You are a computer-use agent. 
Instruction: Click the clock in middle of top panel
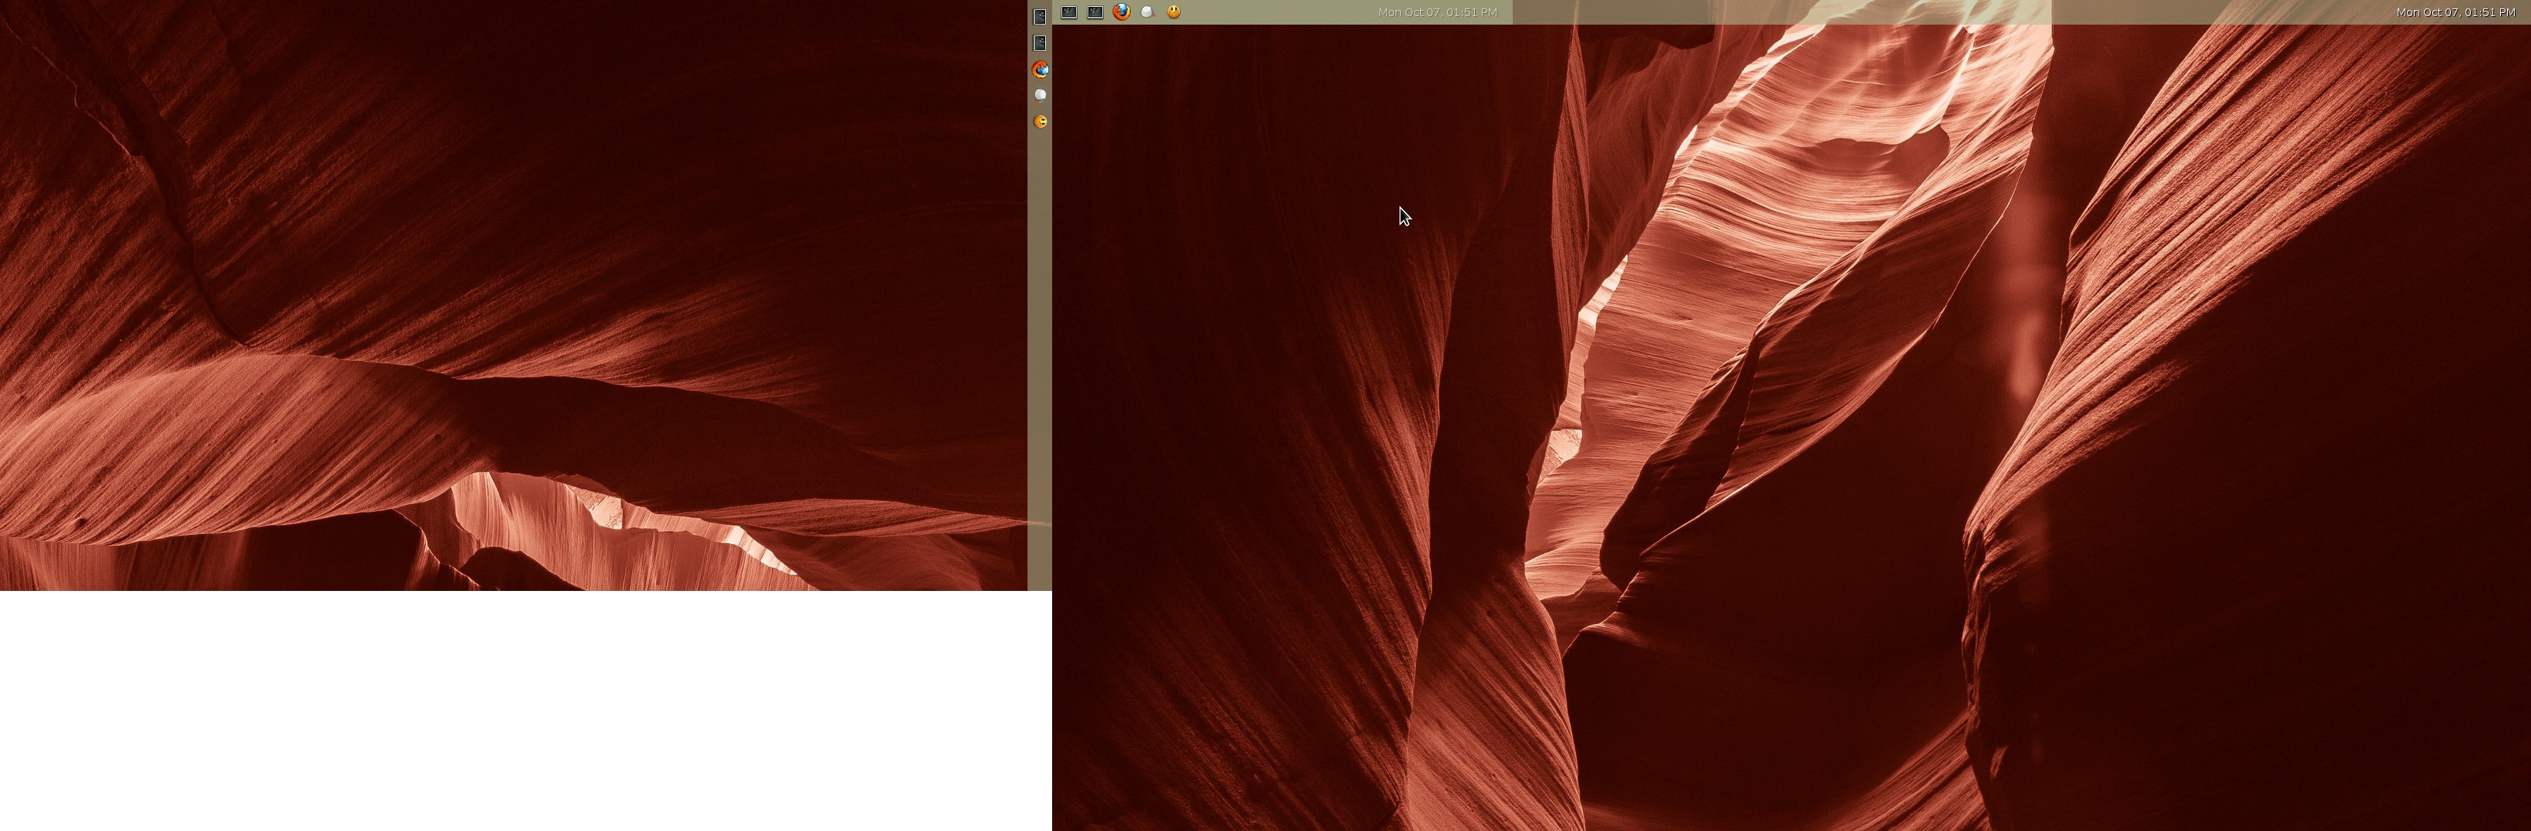(x=1436, y=12)
